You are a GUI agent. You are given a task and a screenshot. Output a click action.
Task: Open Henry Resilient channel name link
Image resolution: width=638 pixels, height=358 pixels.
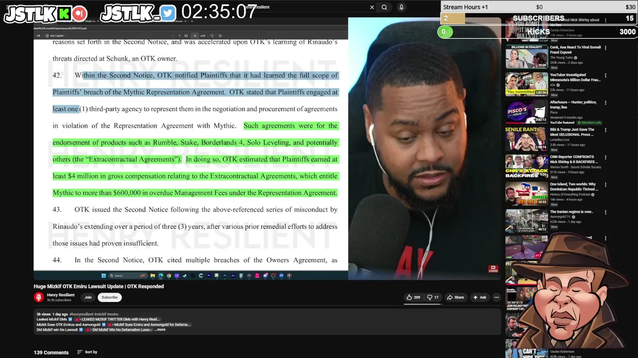(x=60, y=295)
